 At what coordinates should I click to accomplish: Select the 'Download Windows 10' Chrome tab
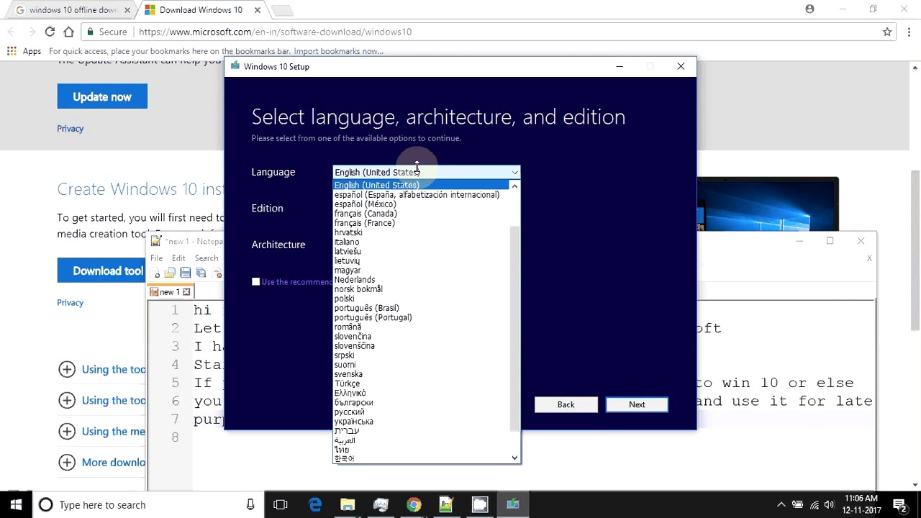pyautogui.click(x=200, y=10)
